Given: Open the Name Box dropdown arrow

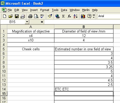Looking at the screenshot, I should [x=27, y=22].
